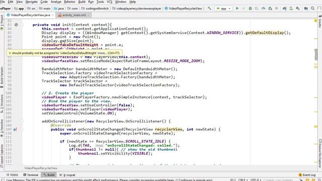Click SCROLL_STATE_IDLE constant in code
The image size is (322, 181).
pyautogui.click(x=144, y=141)
